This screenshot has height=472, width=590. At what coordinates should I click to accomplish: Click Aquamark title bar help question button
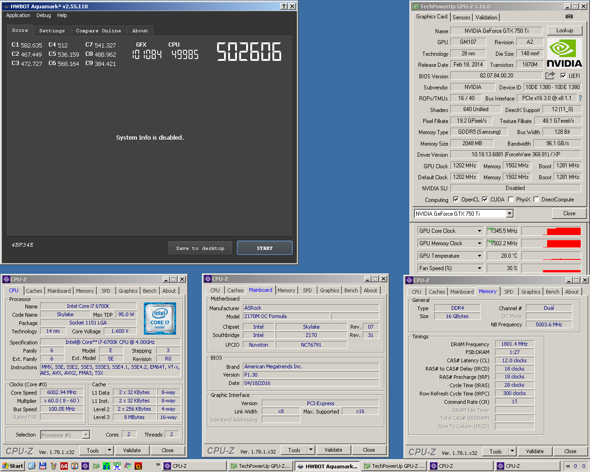pyautogui.click(x=284, y=6)
